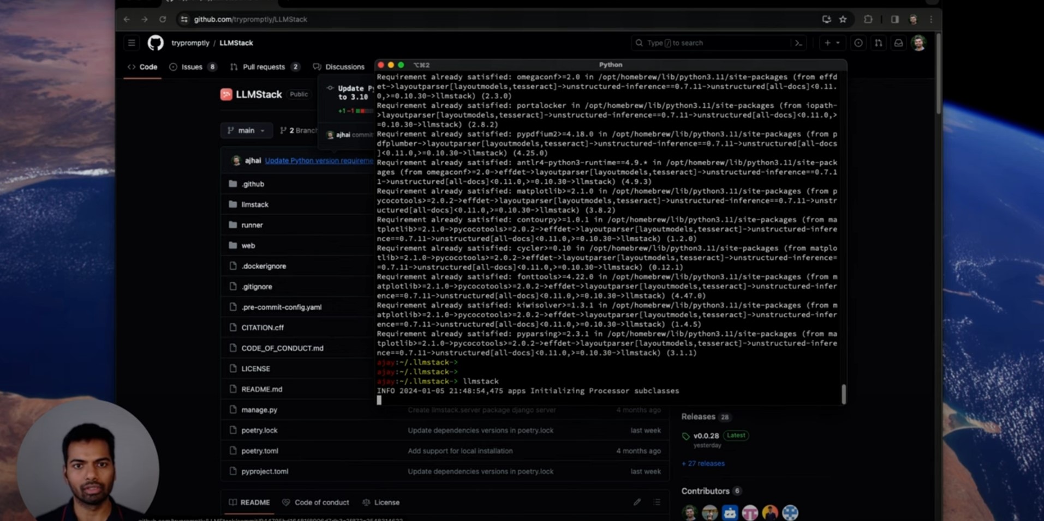Click the browser address bar URL

(250, 19)
